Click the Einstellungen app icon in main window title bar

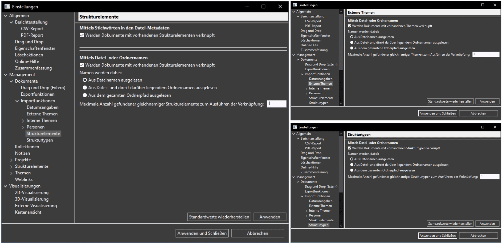pos(7,7)
